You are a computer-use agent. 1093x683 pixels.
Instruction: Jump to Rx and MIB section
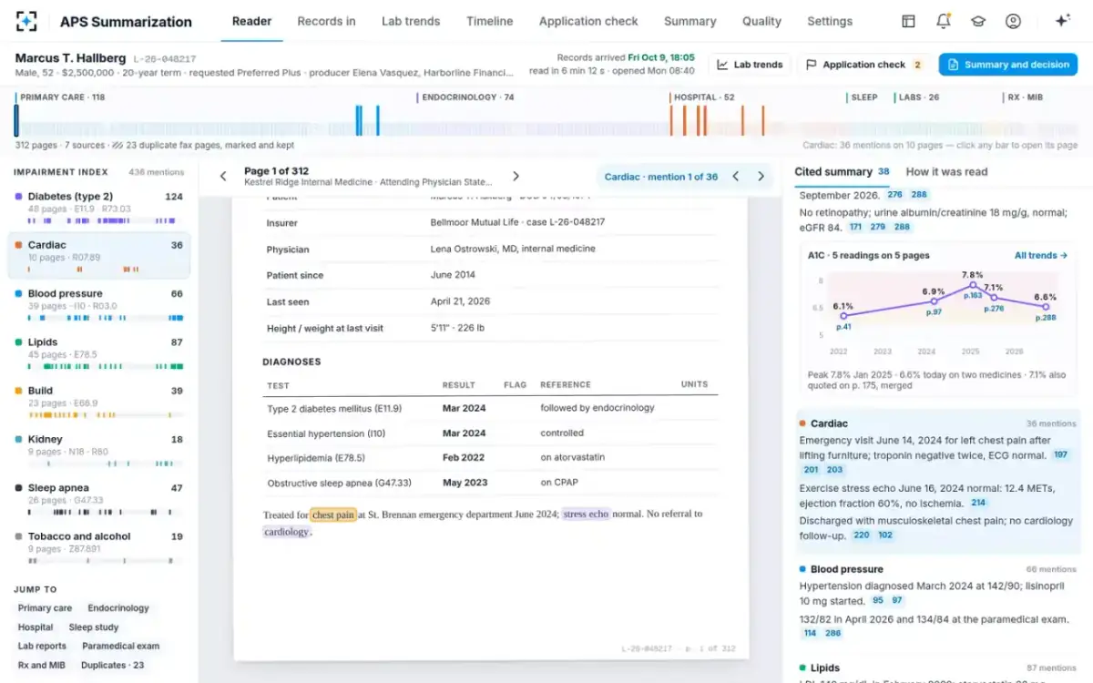pos(42,666)
